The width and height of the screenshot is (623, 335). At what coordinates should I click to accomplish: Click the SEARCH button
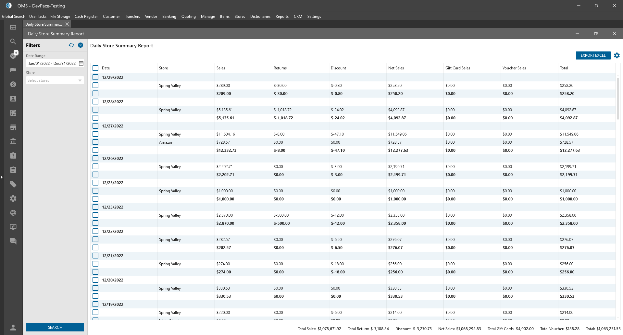55,328
